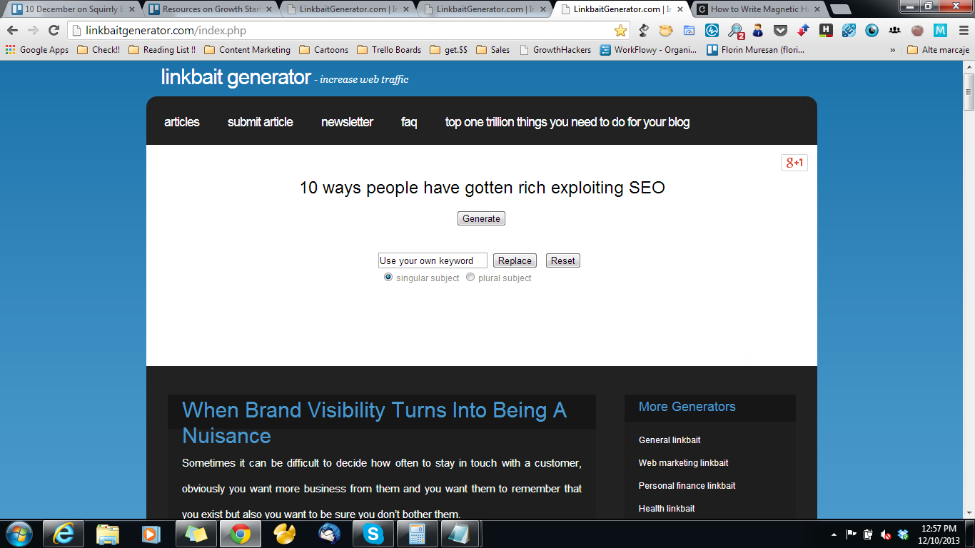
Task: Open the Chrome hamburger menu
Action: pyautogui.click(x=962, y=30)
